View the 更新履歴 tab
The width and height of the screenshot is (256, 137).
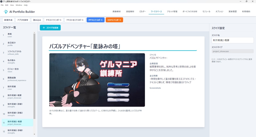pos(232,11)
